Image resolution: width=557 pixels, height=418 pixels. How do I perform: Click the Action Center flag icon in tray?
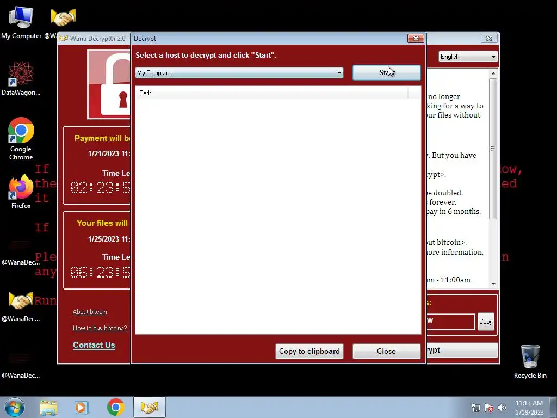pyautogui.click(x=489, y=408)
